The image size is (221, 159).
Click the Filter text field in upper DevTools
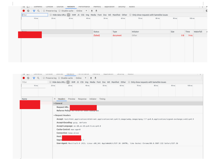35,15
